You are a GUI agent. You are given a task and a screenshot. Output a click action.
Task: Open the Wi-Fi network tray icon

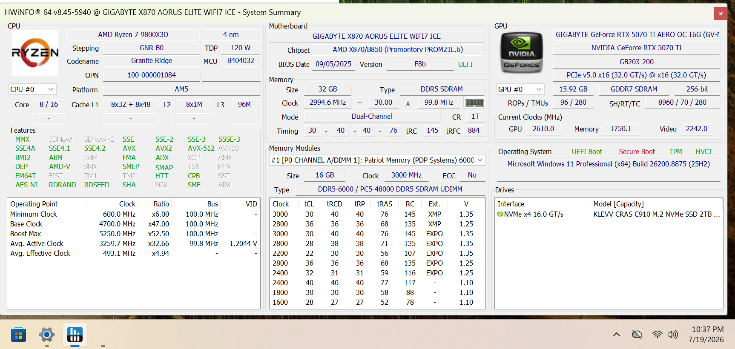tap(657, 335)
